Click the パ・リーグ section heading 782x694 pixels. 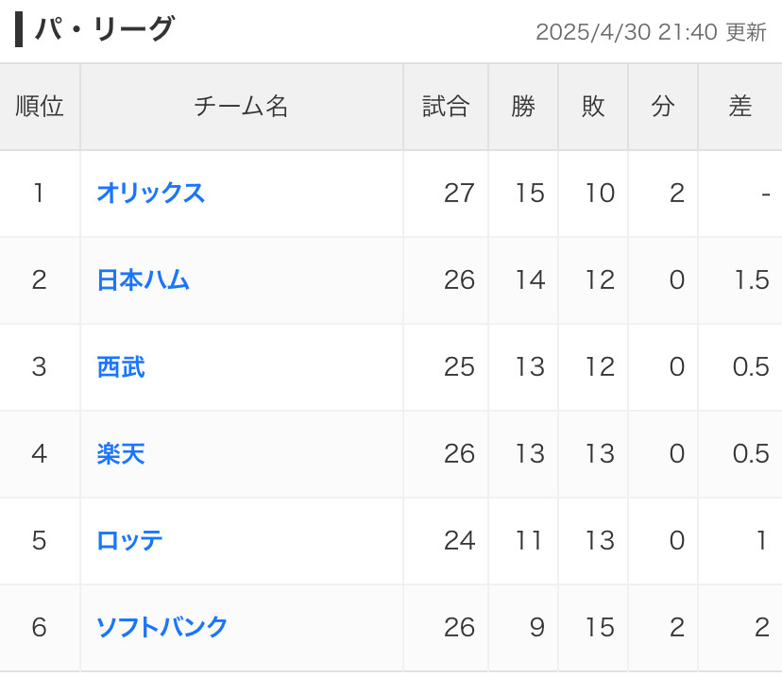(105, 29)
